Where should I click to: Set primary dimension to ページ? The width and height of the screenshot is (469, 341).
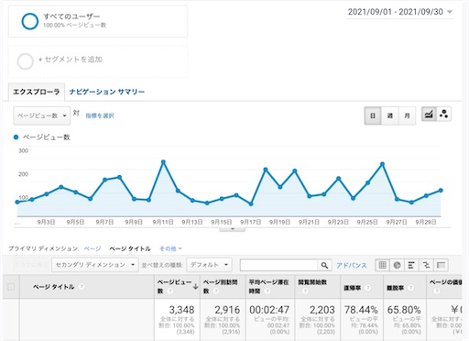93,248
